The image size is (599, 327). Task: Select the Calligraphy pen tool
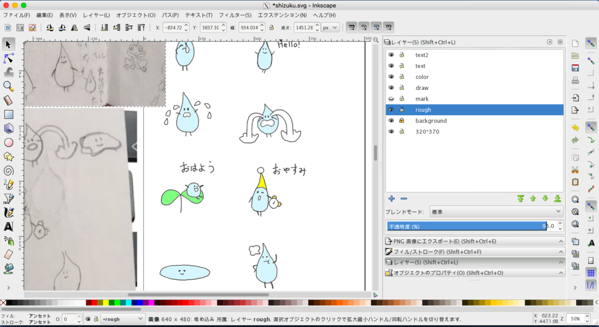coord(8,212)
